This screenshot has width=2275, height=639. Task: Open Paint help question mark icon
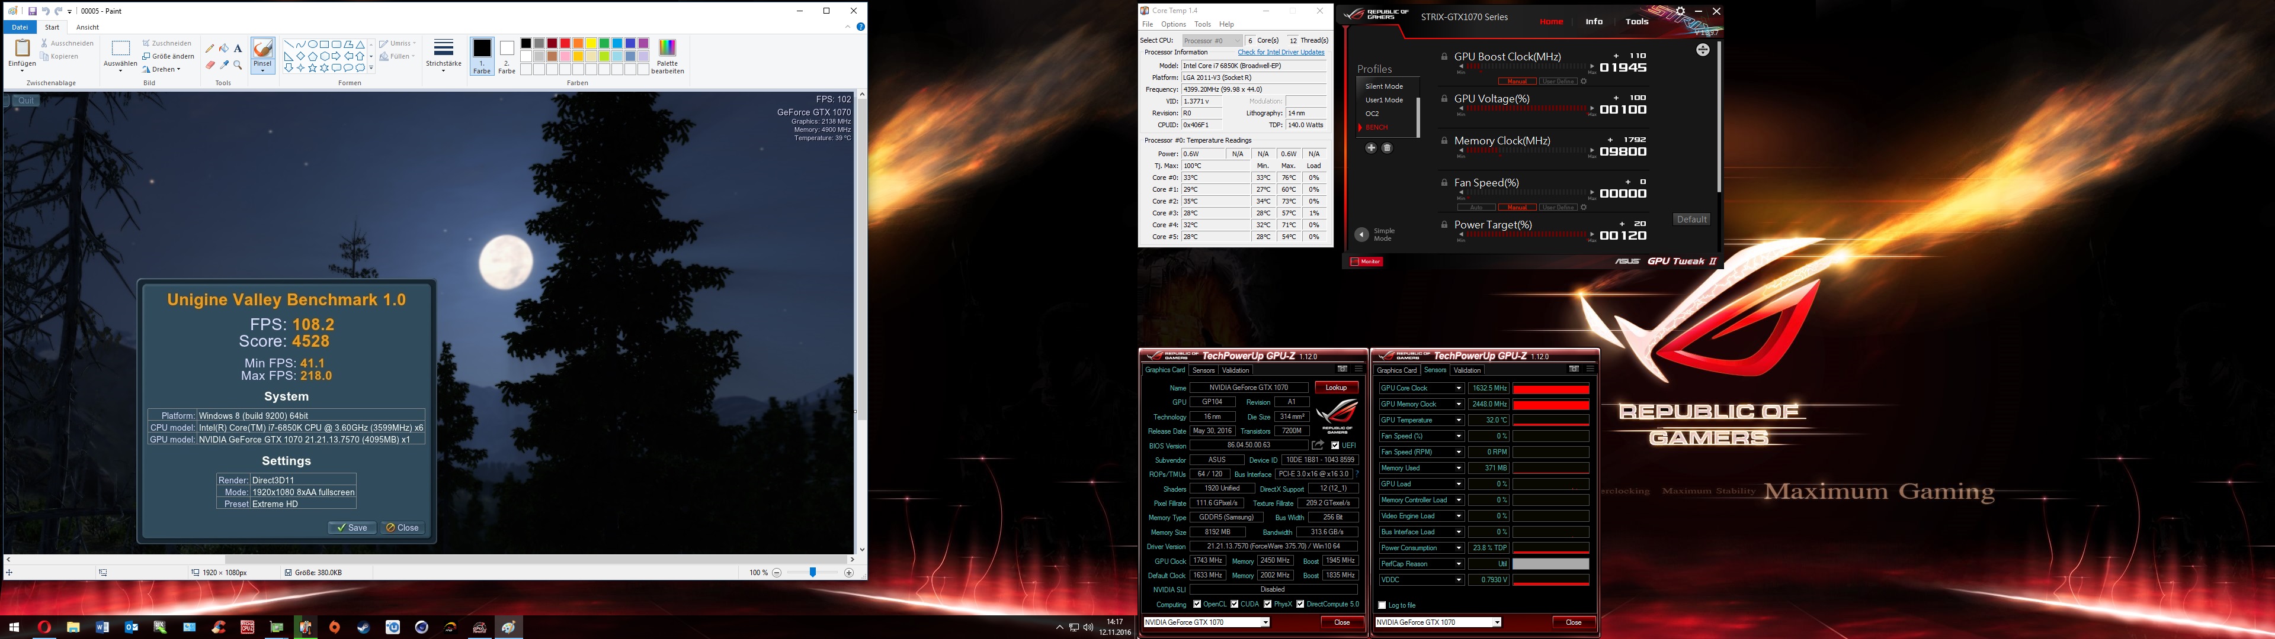click(860, 27)
